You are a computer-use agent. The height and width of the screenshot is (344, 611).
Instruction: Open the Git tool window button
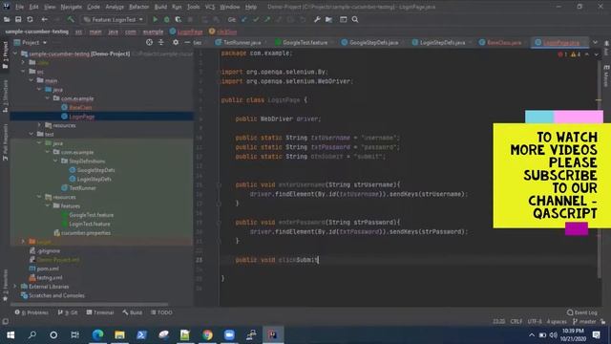coord(68,312)
